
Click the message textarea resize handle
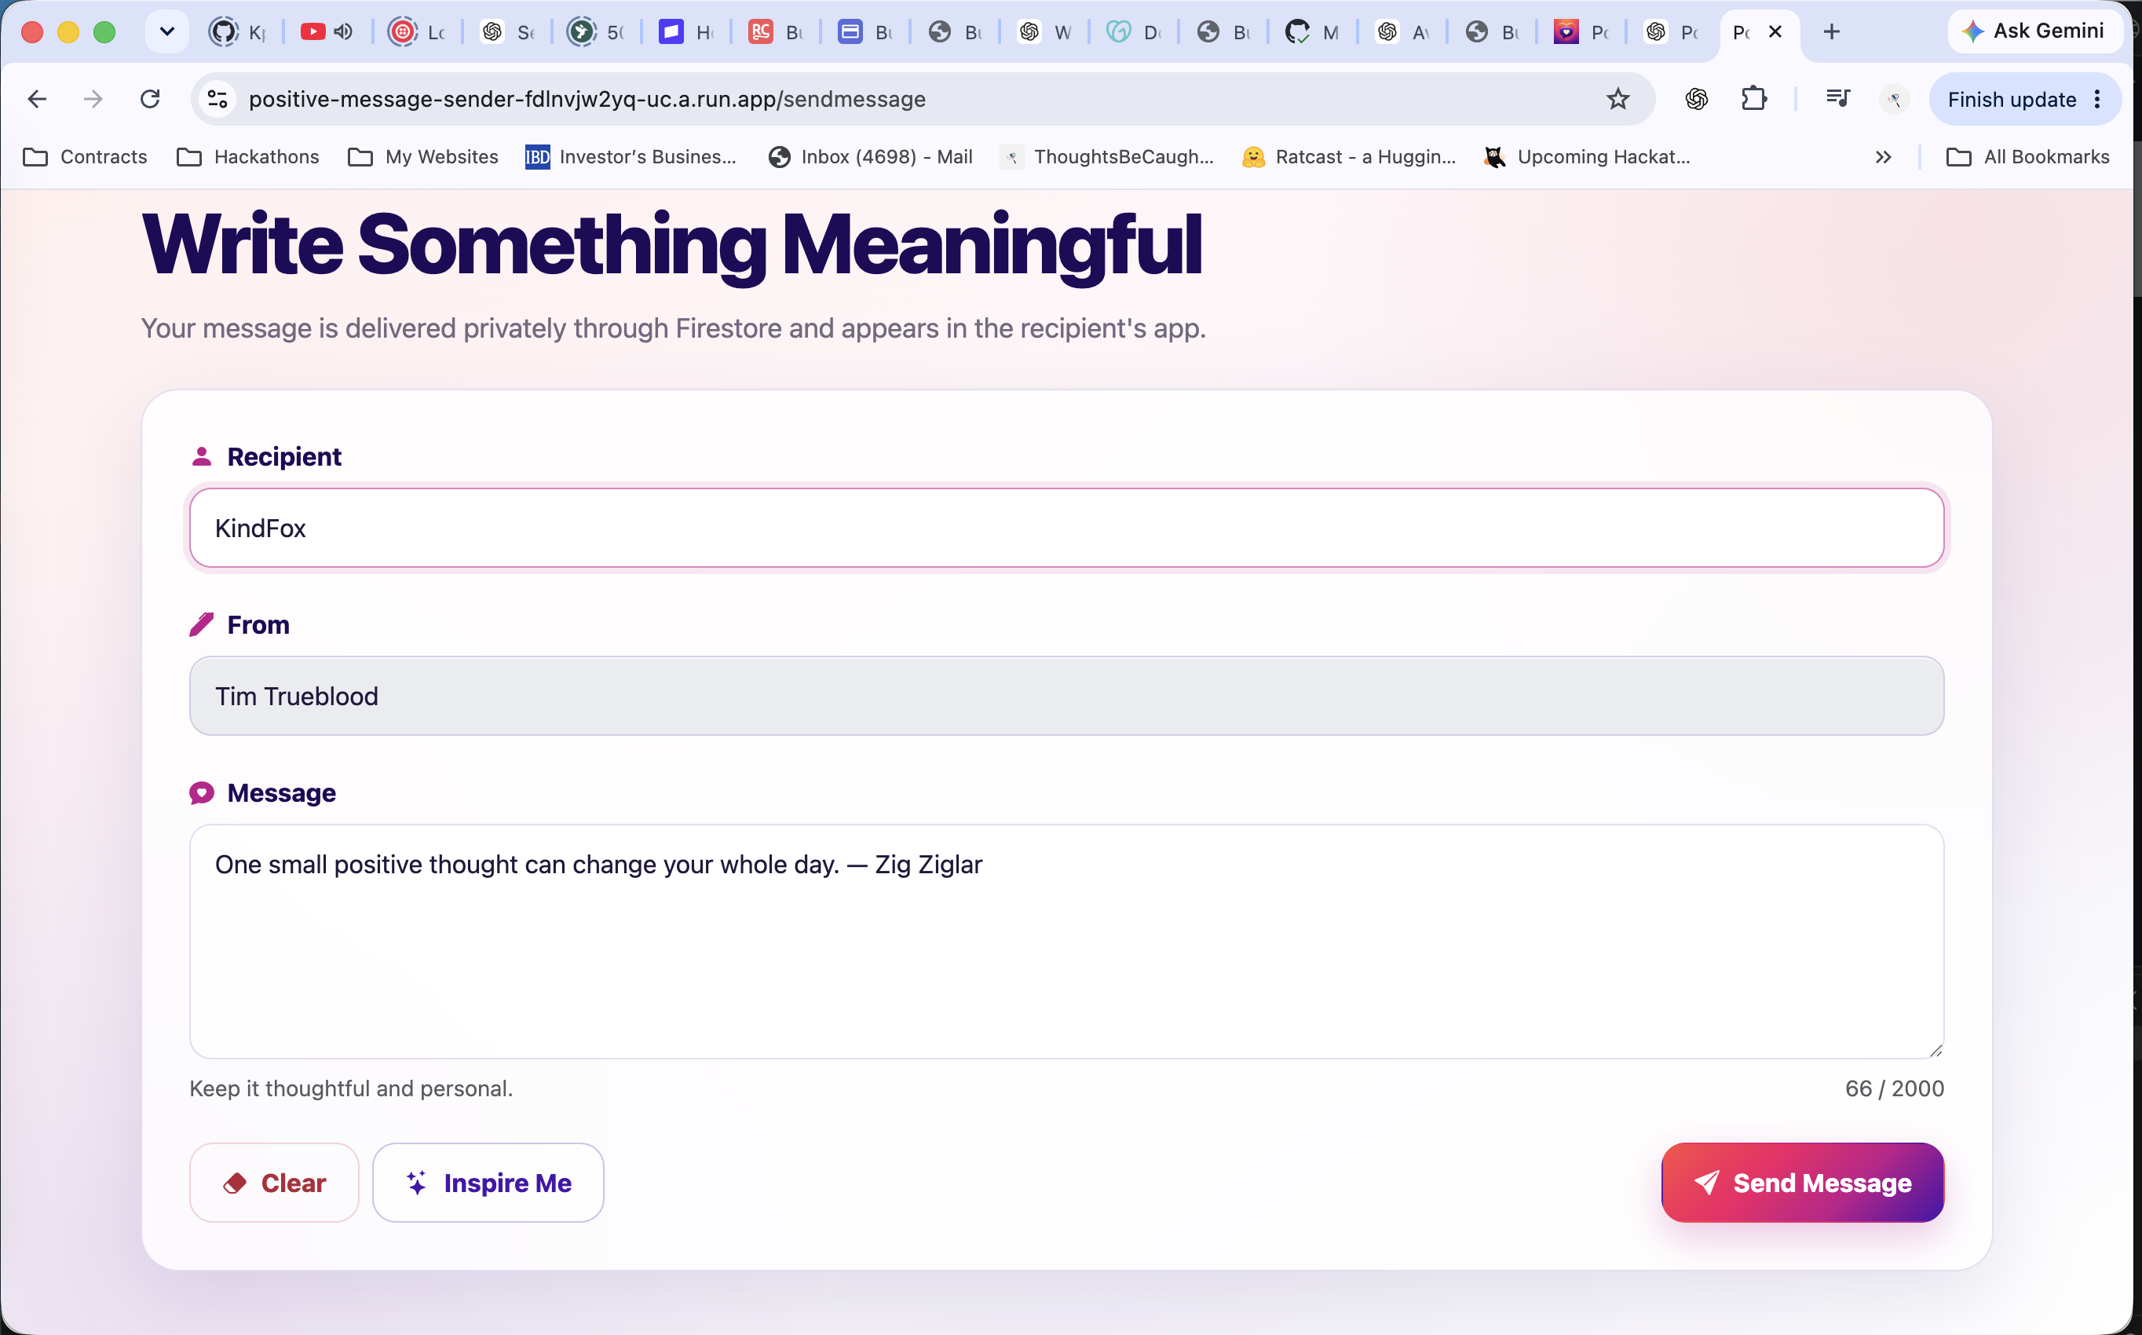click(1935, 1050)
